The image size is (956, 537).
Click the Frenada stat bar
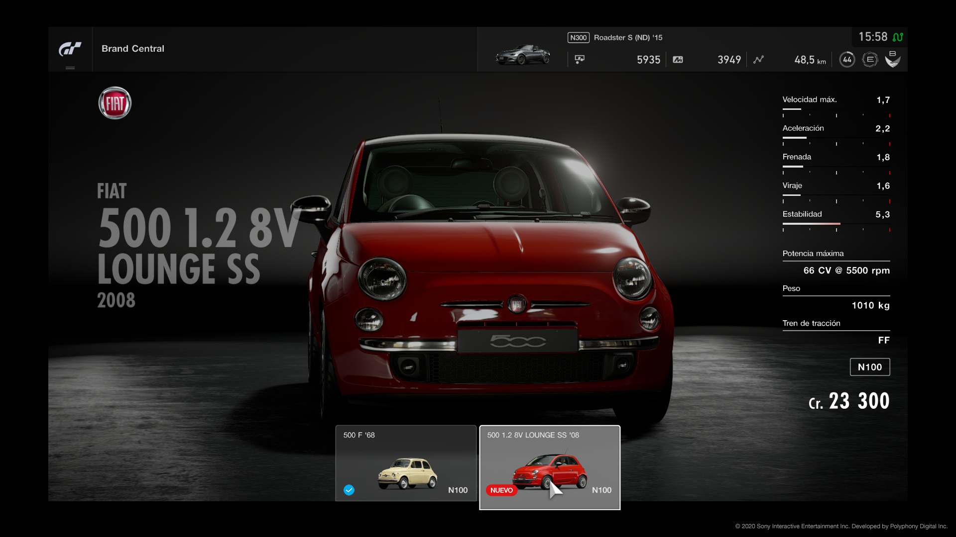tap(836, 167)
